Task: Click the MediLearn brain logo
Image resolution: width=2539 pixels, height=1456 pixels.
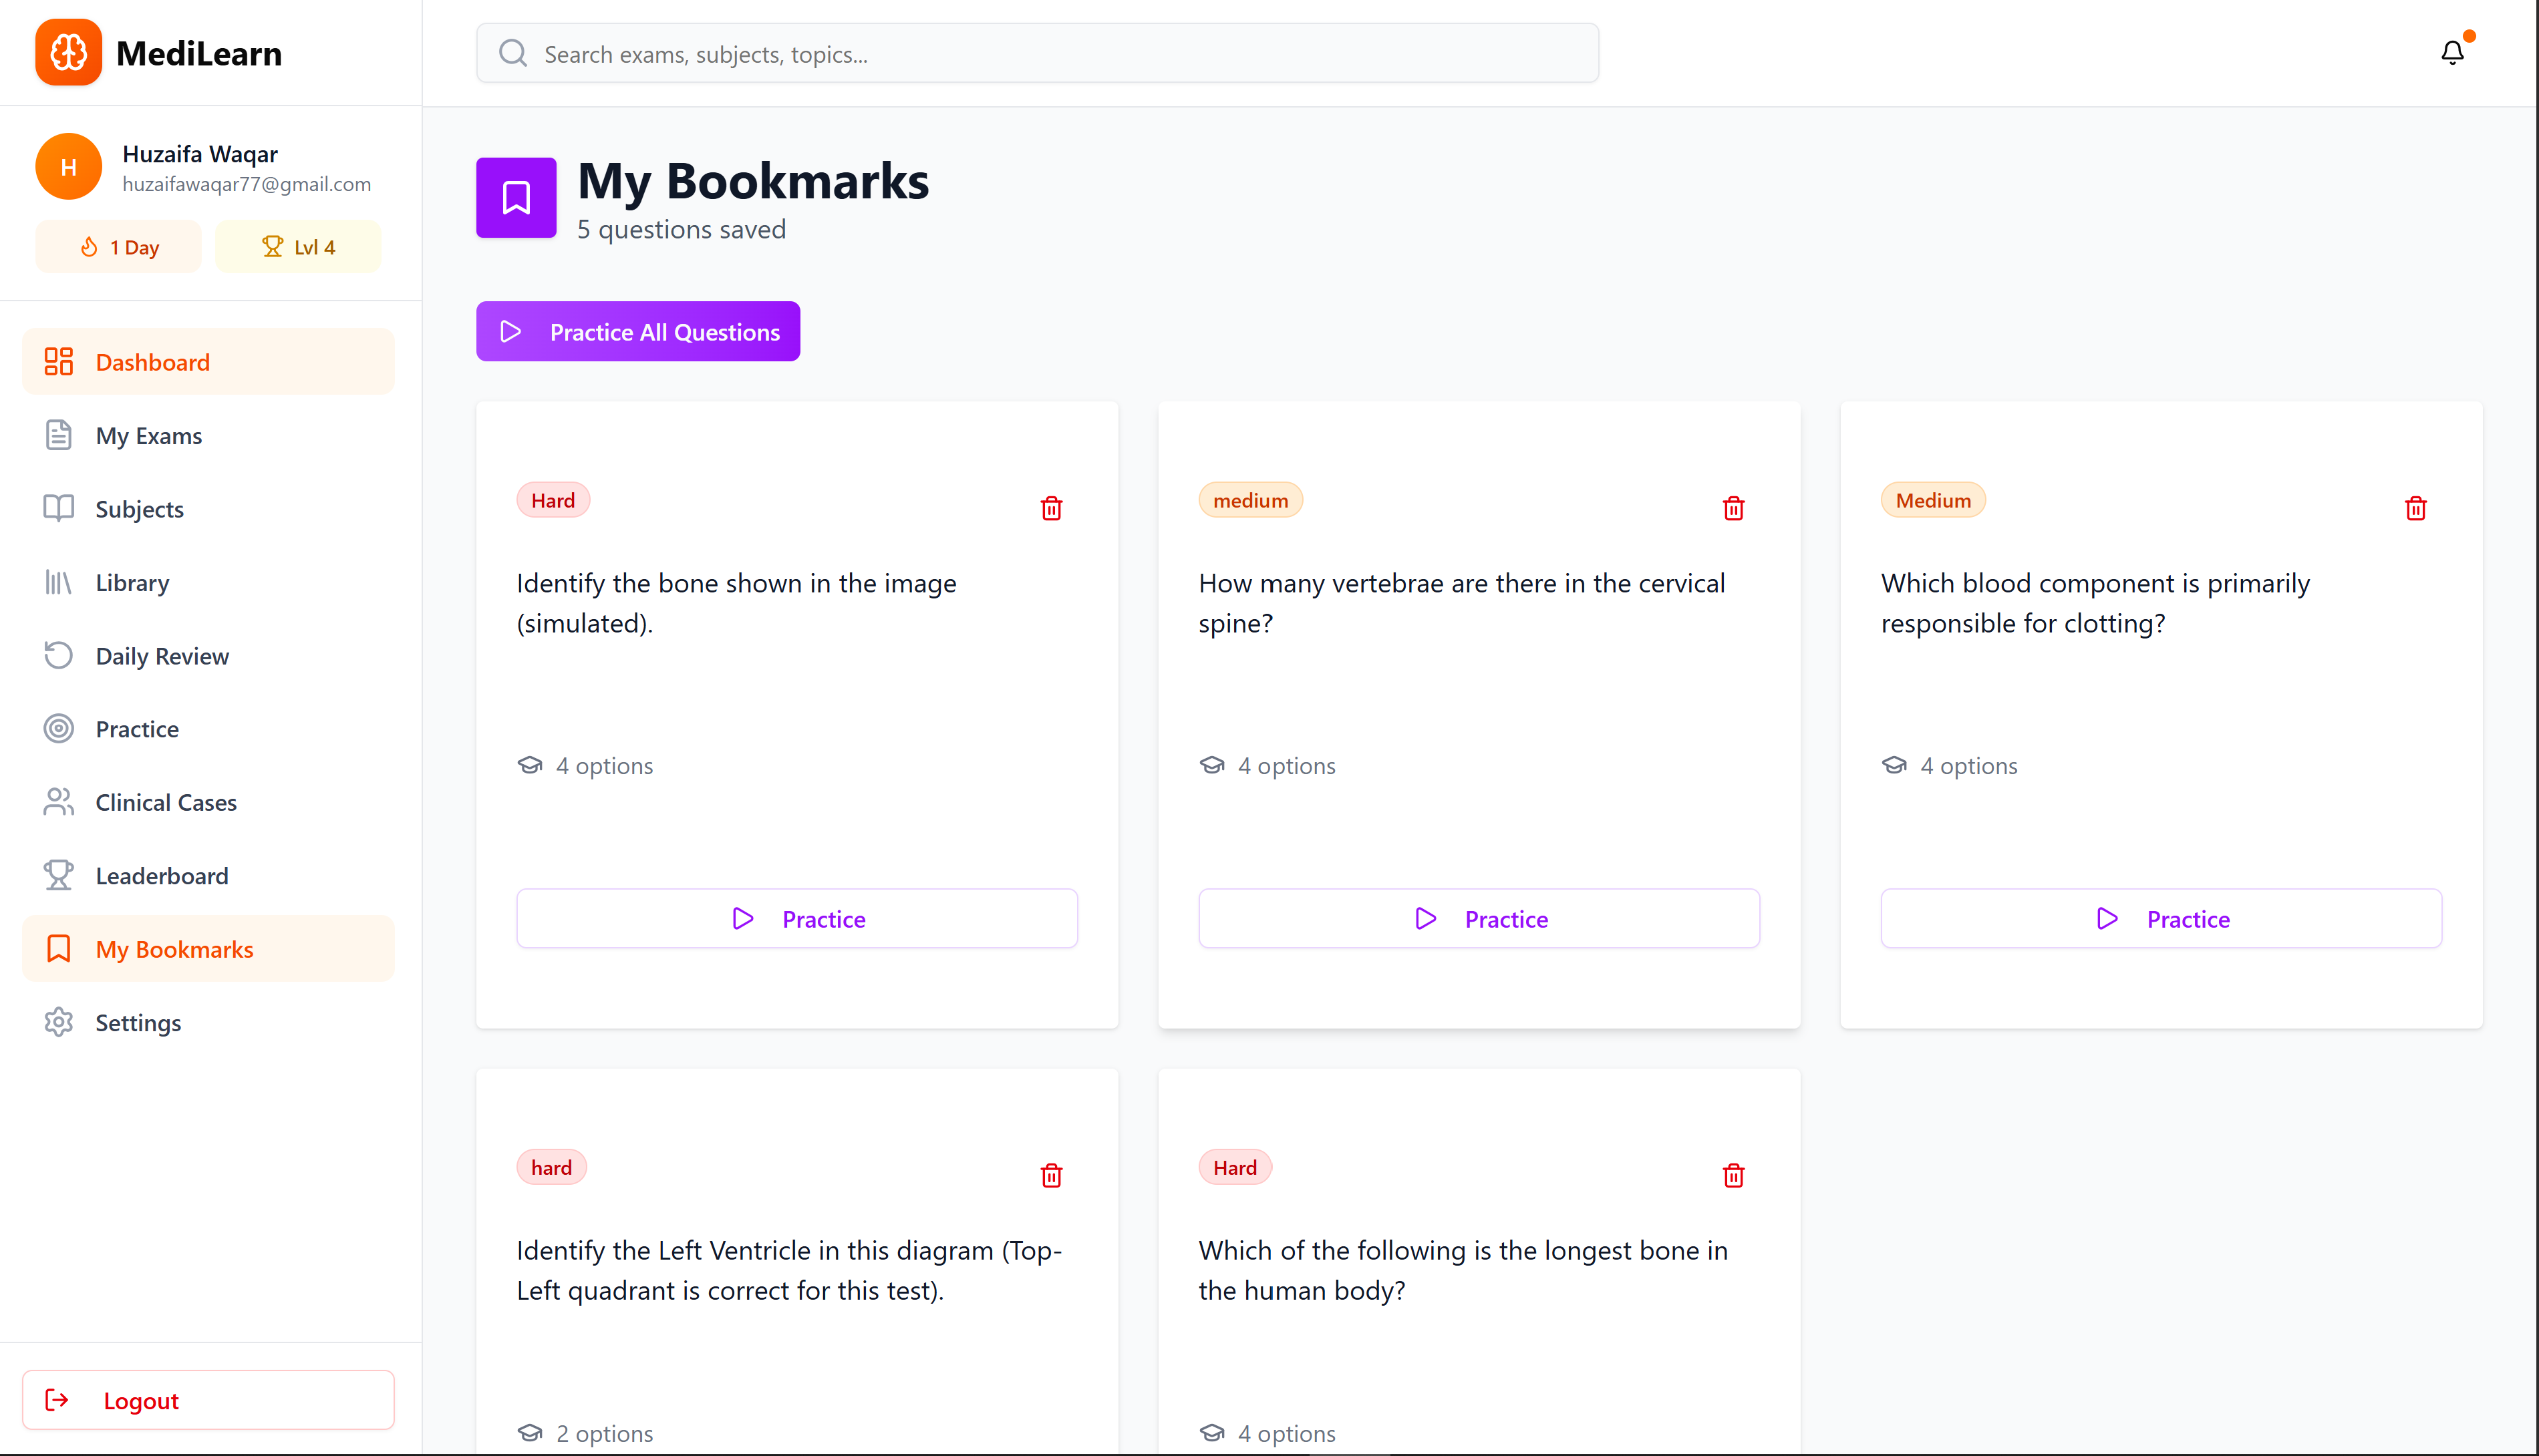Action: tap(68, 52)
